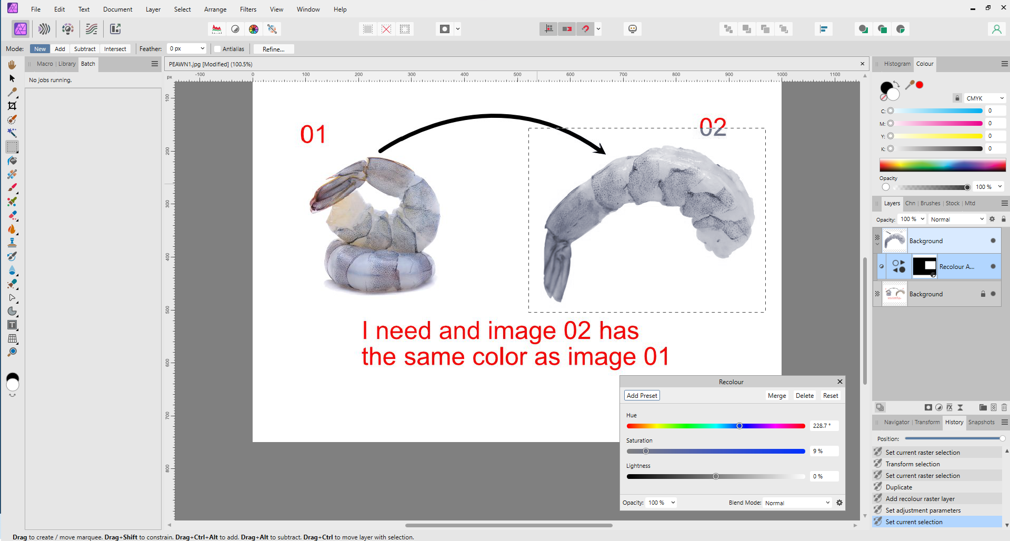Select the Flood Fill tool
The image size is (1010, 541).
pyautogui.click(x=12, y=161)
